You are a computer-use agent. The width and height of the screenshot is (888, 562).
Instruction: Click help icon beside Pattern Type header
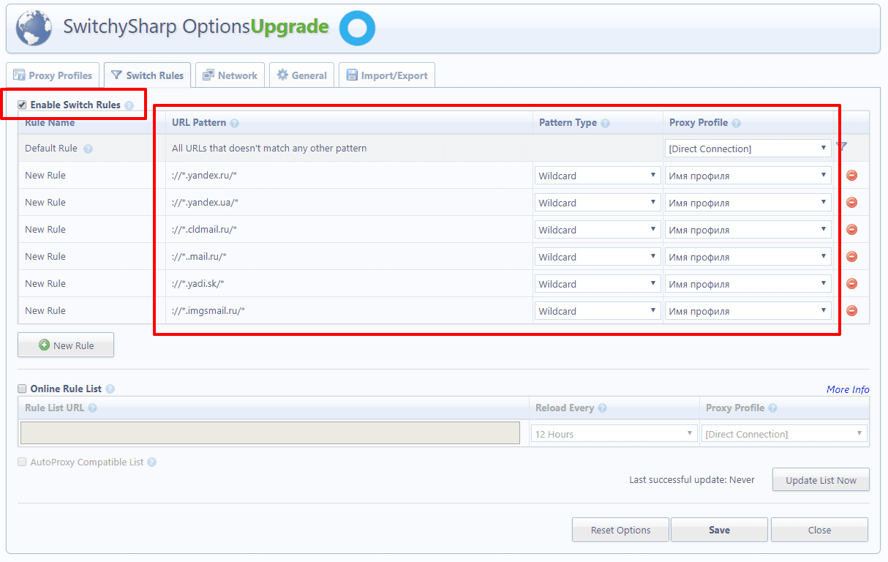click(x=606, y=123)
